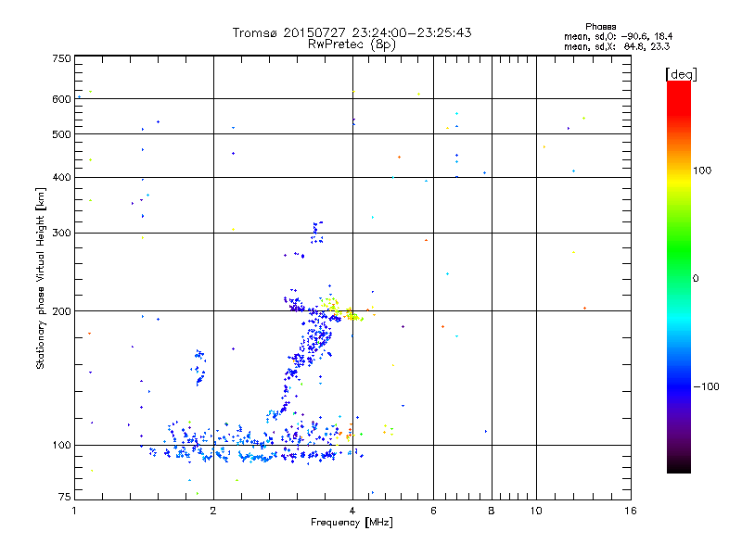Click the y-axis label '400'
742x556 pixels.
click(x=61, y=177)
